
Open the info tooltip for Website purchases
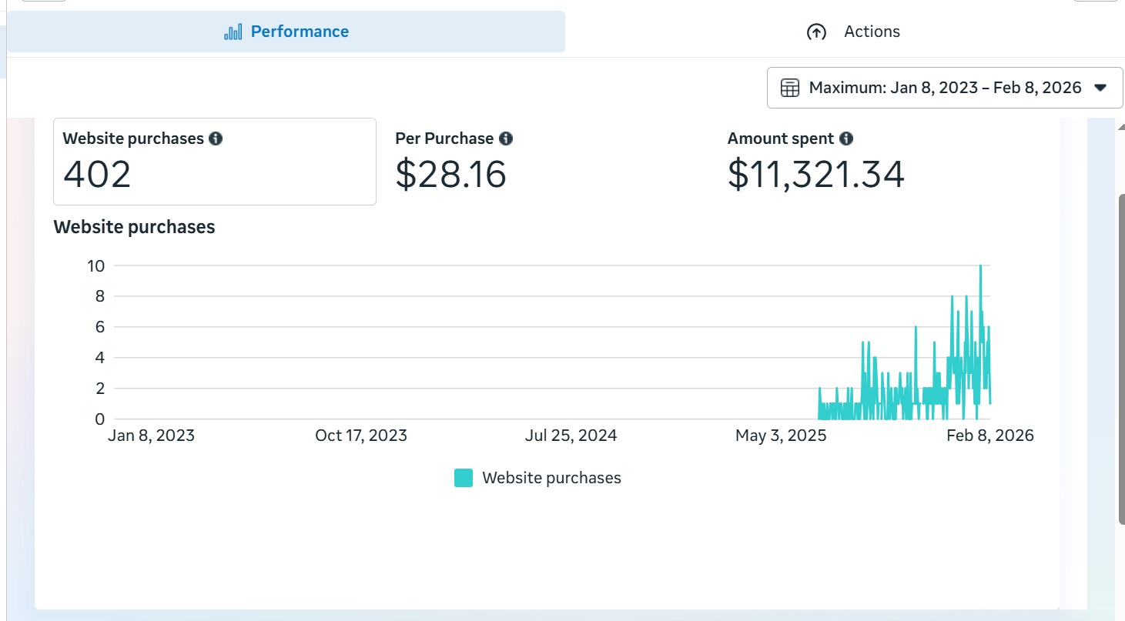coord(216,139)
